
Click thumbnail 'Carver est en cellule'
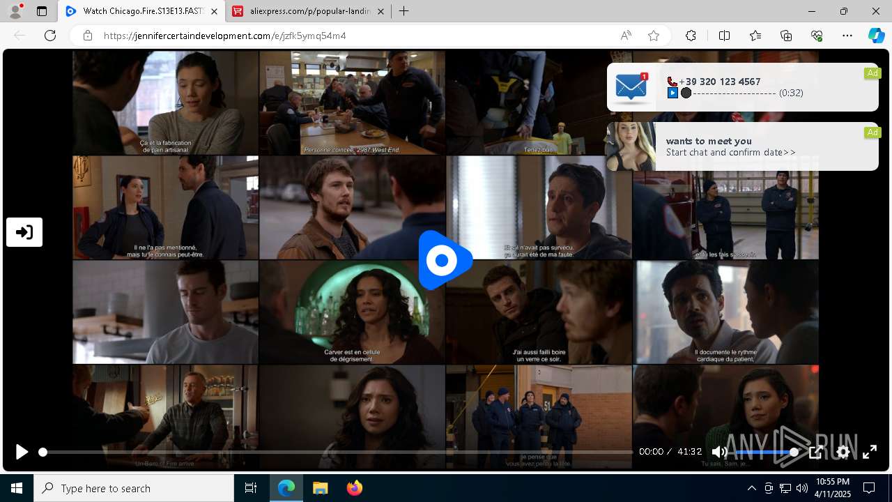(x=352, y=312)
